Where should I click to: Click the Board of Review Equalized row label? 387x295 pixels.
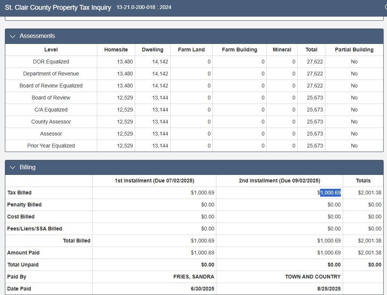[51, 86]
